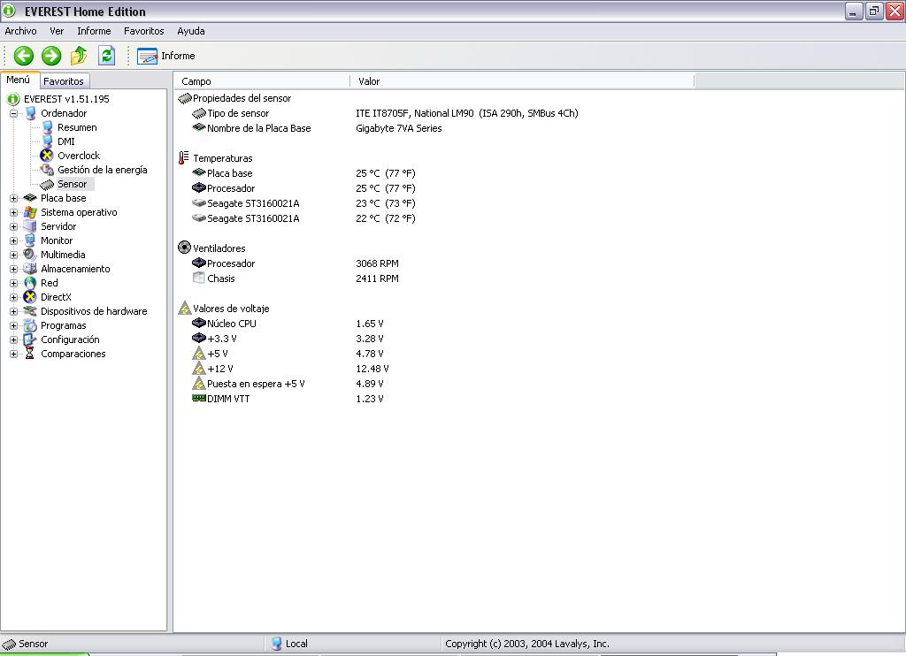Click the Up one level toolbar icon
This screenshot has height=656, width=906.
79,56
